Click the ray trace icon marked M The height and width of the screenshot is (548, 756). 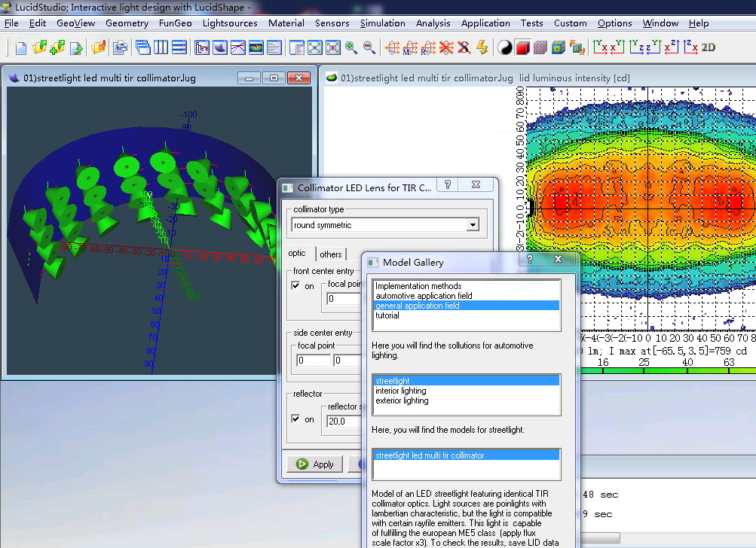coord(410,47)
